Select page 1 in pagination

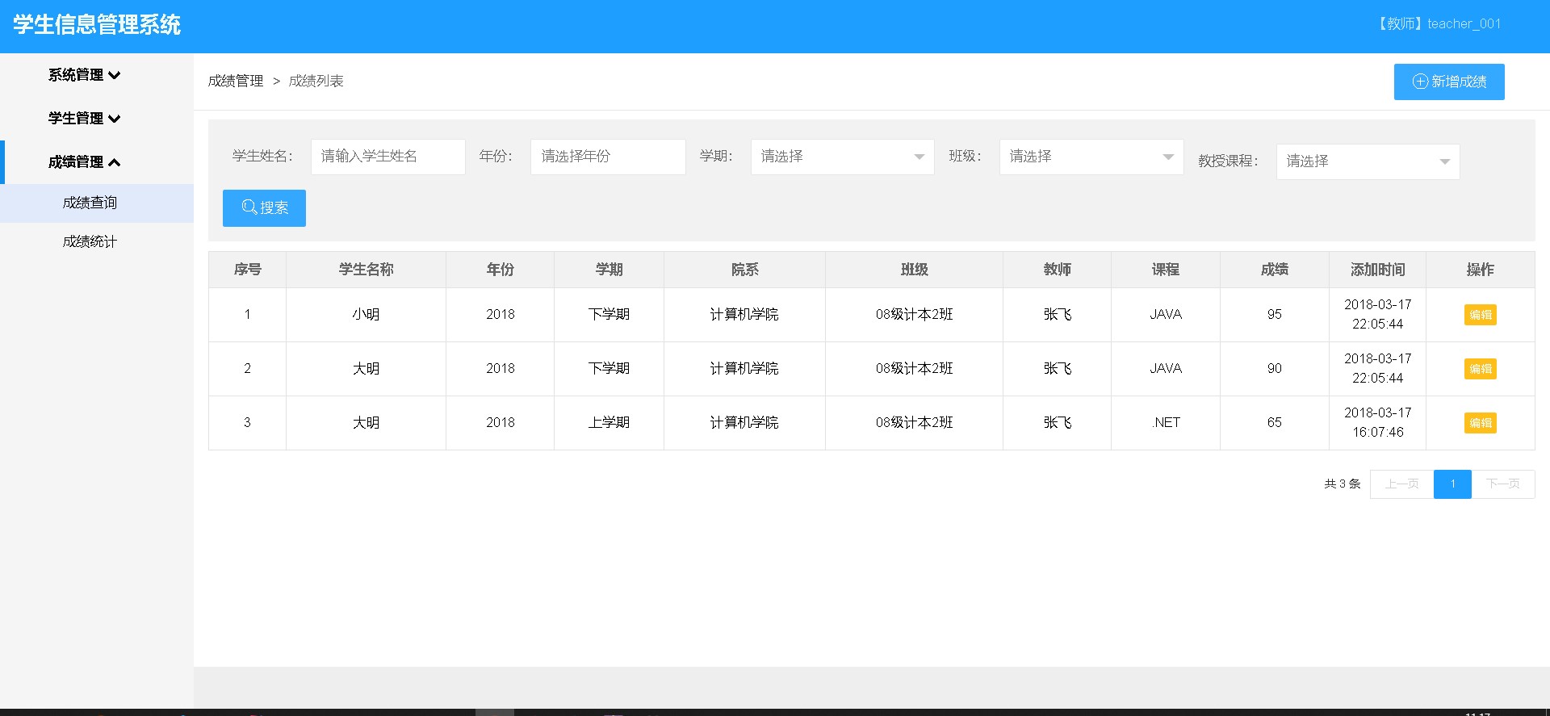click(x=1452, y=484)
